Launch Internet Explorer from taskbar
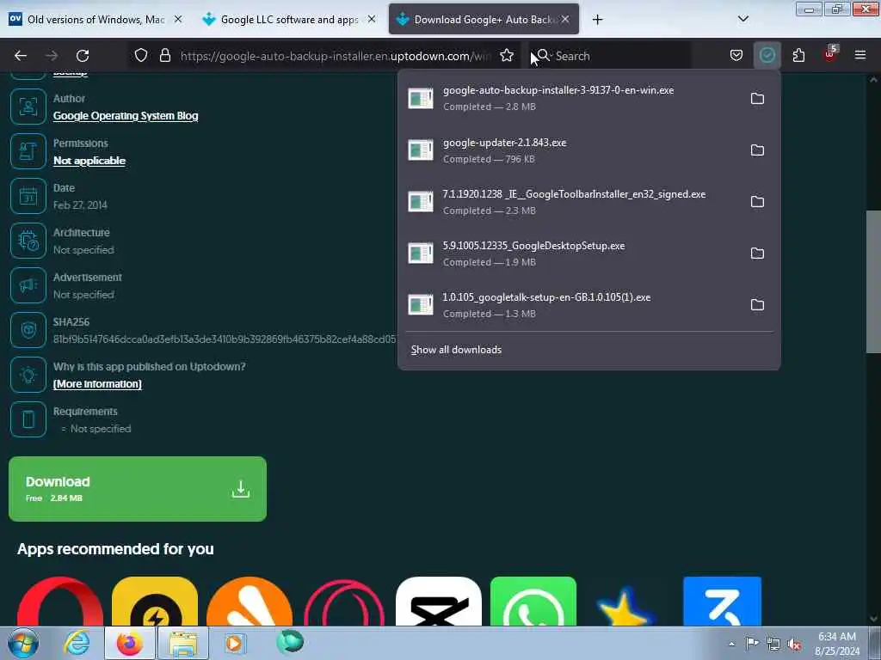This screenshot has height=660, width=881. tap(77, 643)
